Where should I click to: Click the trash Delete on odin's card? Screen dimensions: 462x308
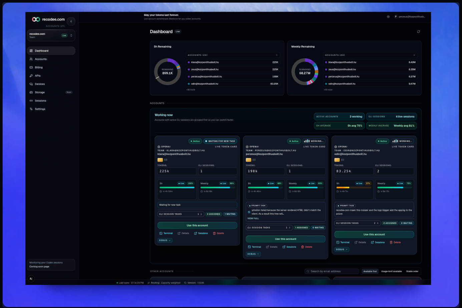click(395, 242)
